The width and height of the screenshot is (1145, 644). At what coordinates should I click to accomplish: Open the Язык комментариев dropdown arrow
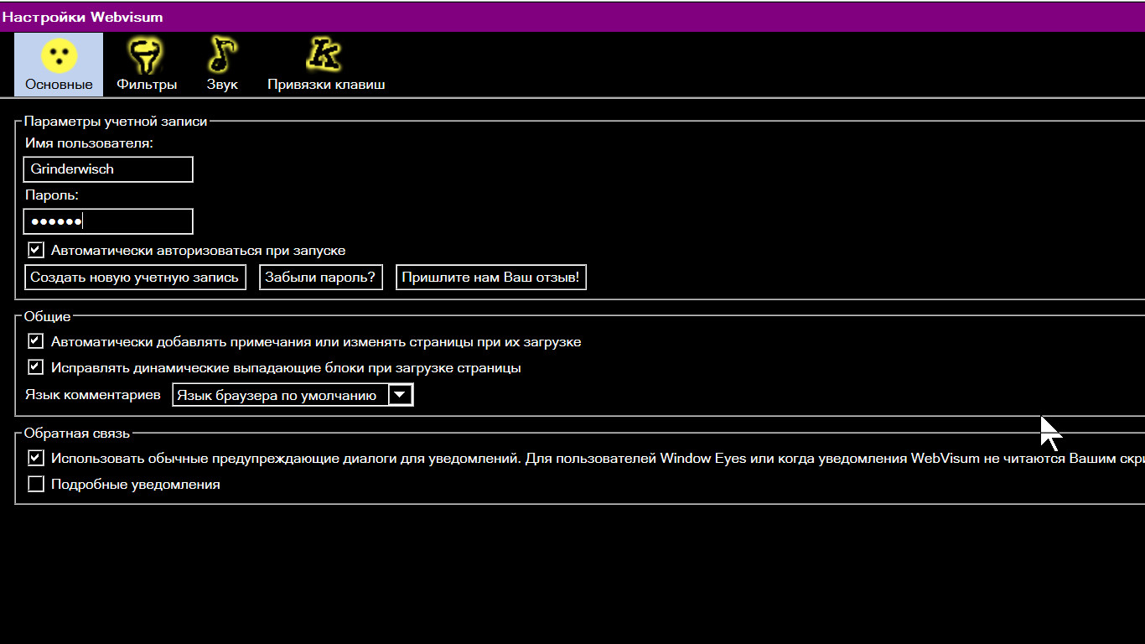[401, 395]
